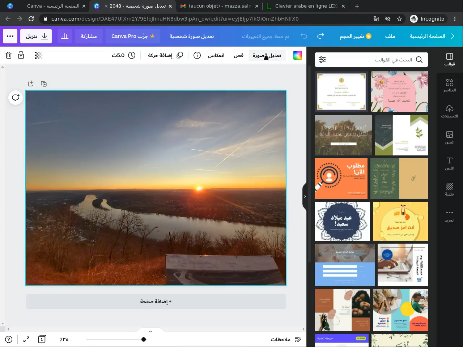
Task: Open the browser three-dot menu
Action: pyautogui.click(x=455, y=19)
